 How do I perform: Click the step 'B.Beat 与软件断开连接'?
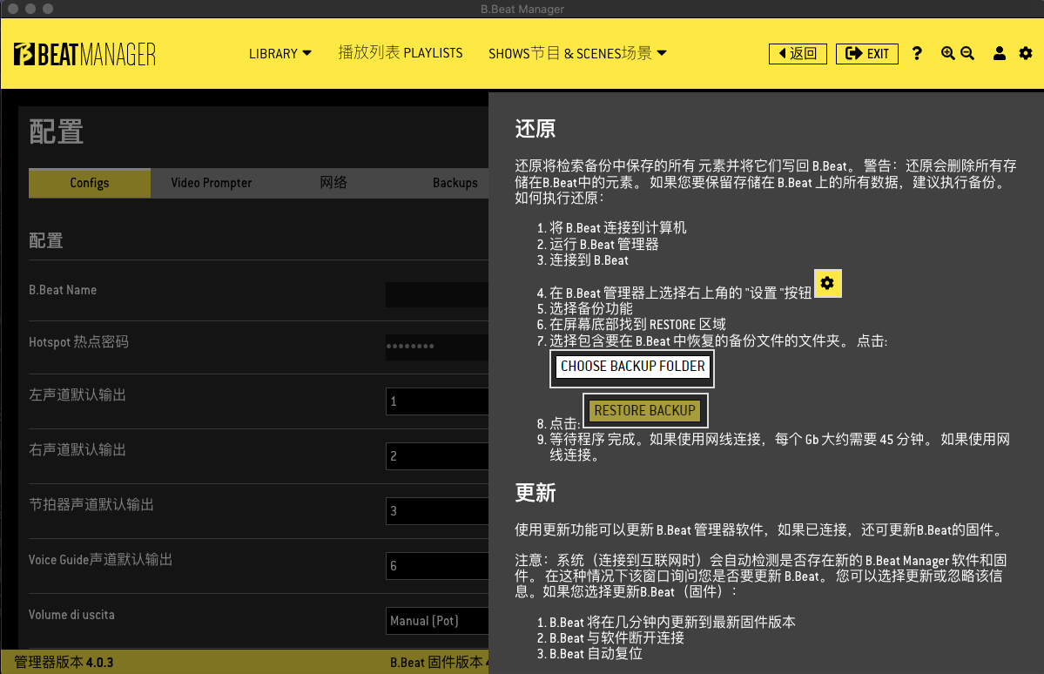tap(616, 638)
